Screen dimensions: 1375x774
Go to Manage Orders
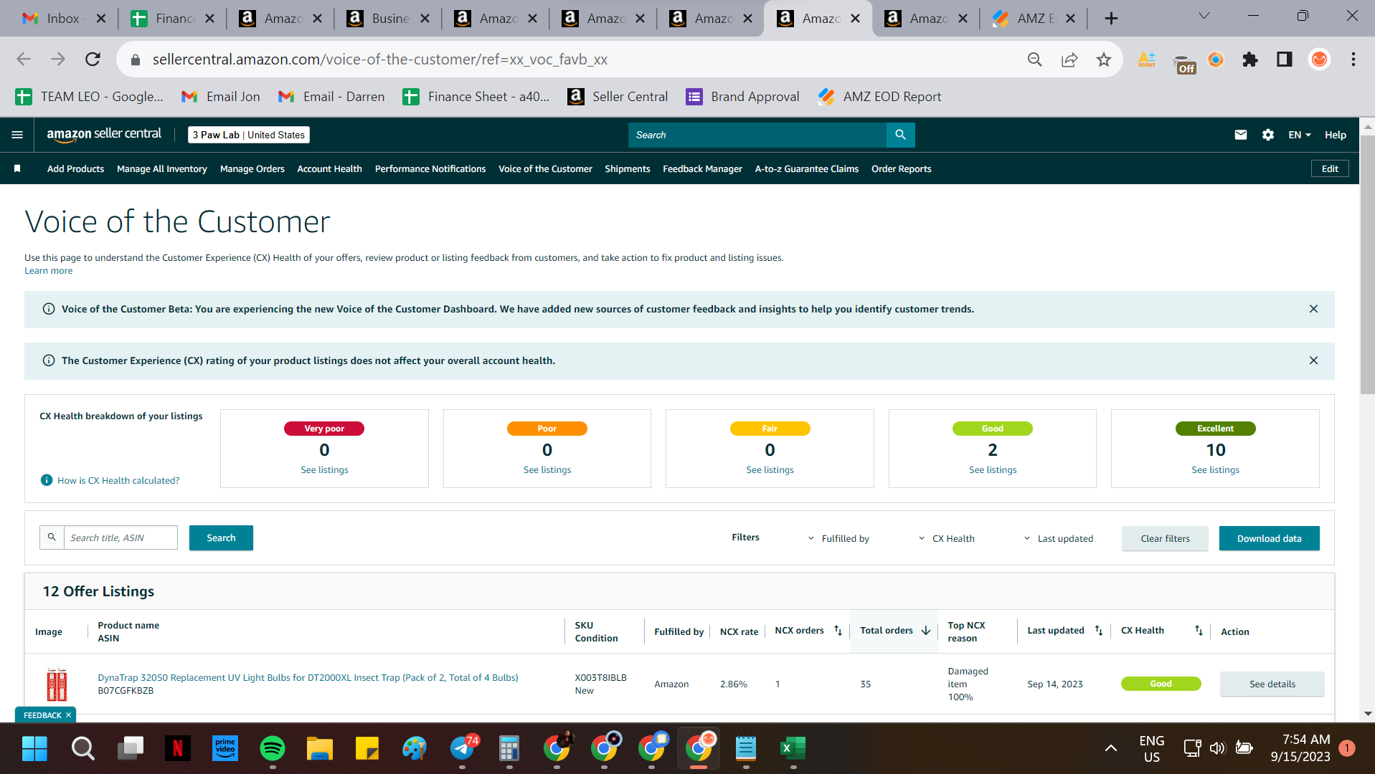tap(252, 168)
